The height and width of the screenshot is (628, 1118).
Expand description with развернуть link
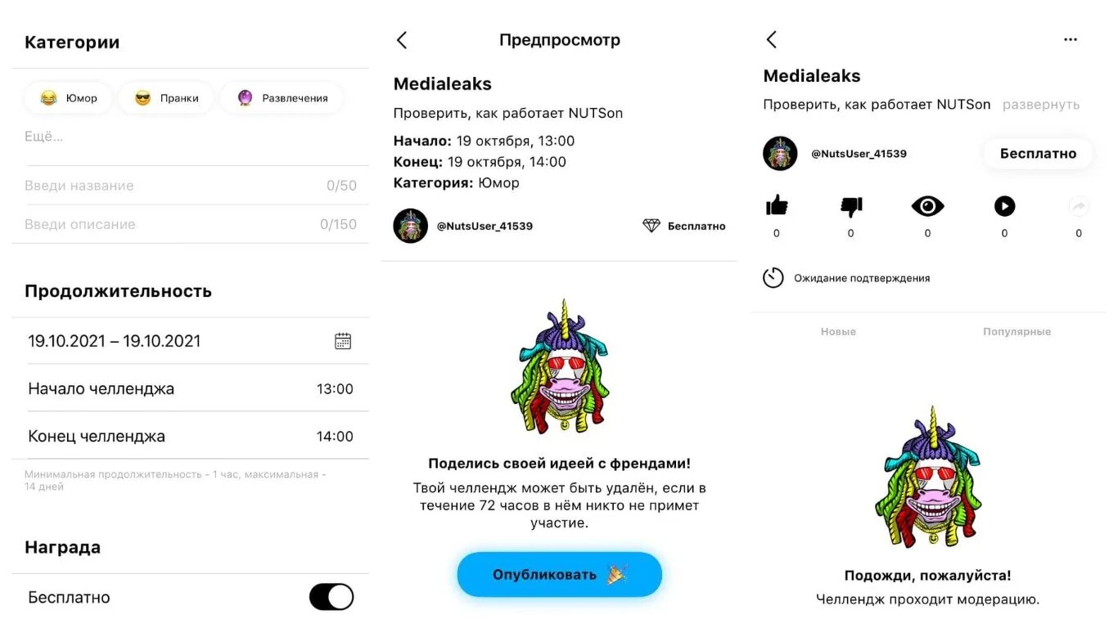point(1041,105)
